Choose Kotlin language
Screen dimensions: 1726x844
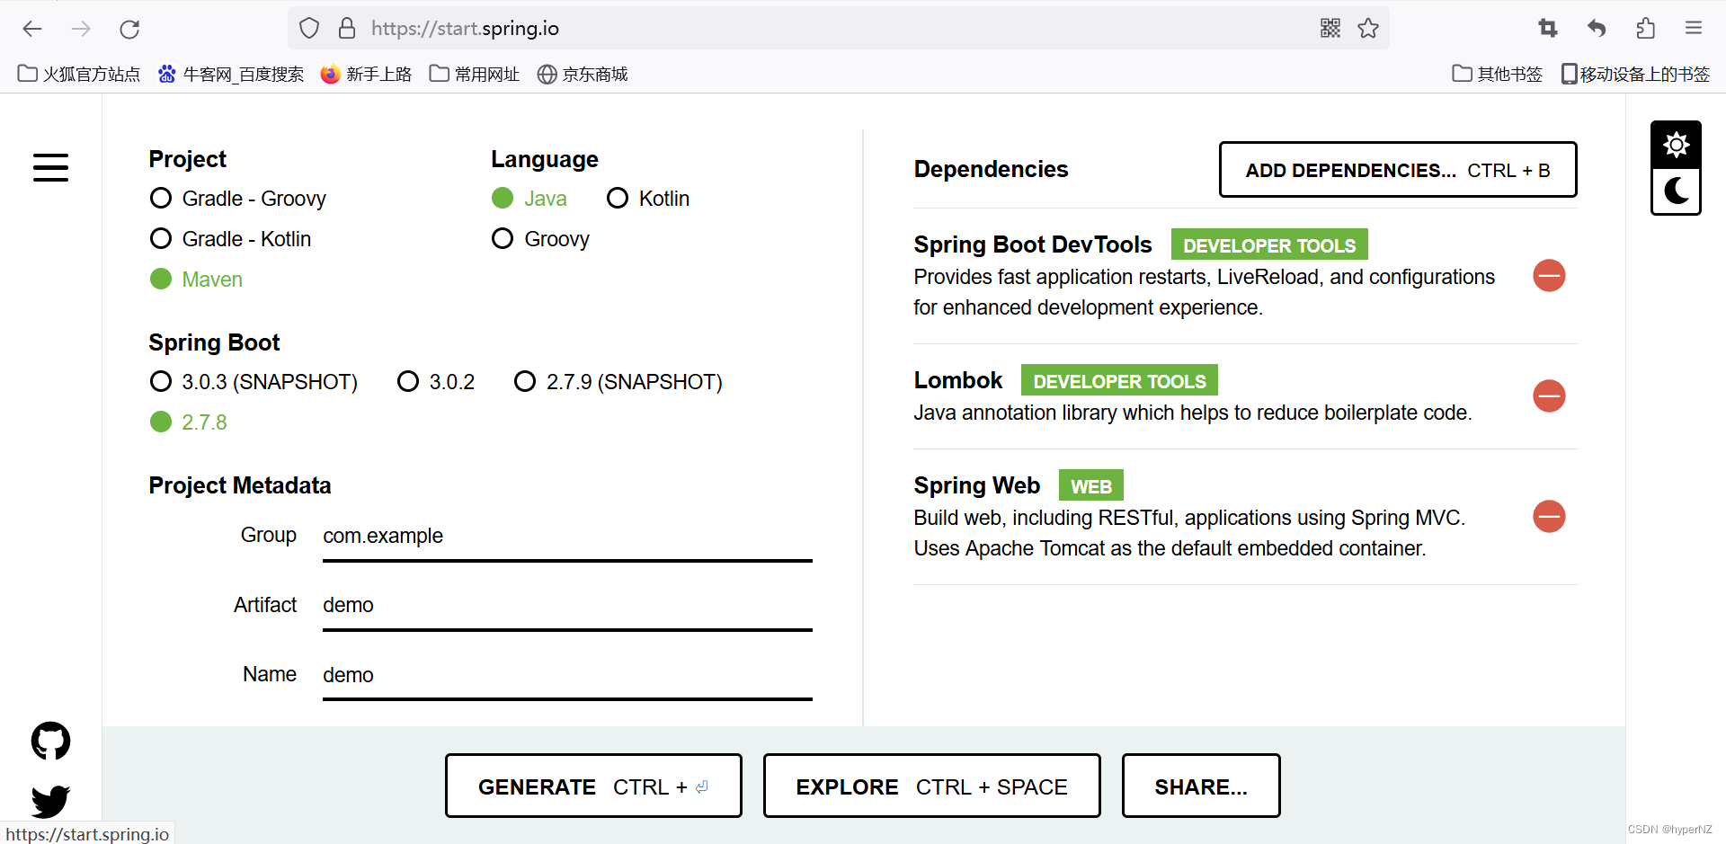648,198
